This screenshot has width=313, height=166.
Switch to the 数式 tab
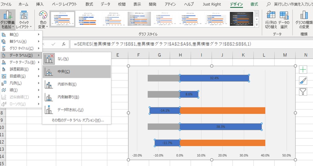coord(89,4)
